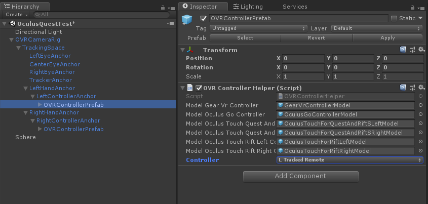This screenshot has width=428, height=204.
Task: Open the Inspector panel options menu
Action: 421,8
